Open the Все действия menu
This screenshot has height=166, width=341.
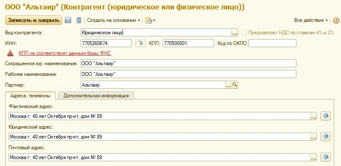(x=311, y=20)
